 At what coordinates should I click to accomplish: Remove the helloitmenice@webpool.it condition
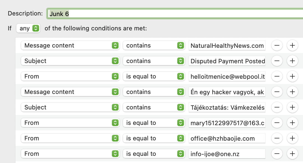pos(277,77)
